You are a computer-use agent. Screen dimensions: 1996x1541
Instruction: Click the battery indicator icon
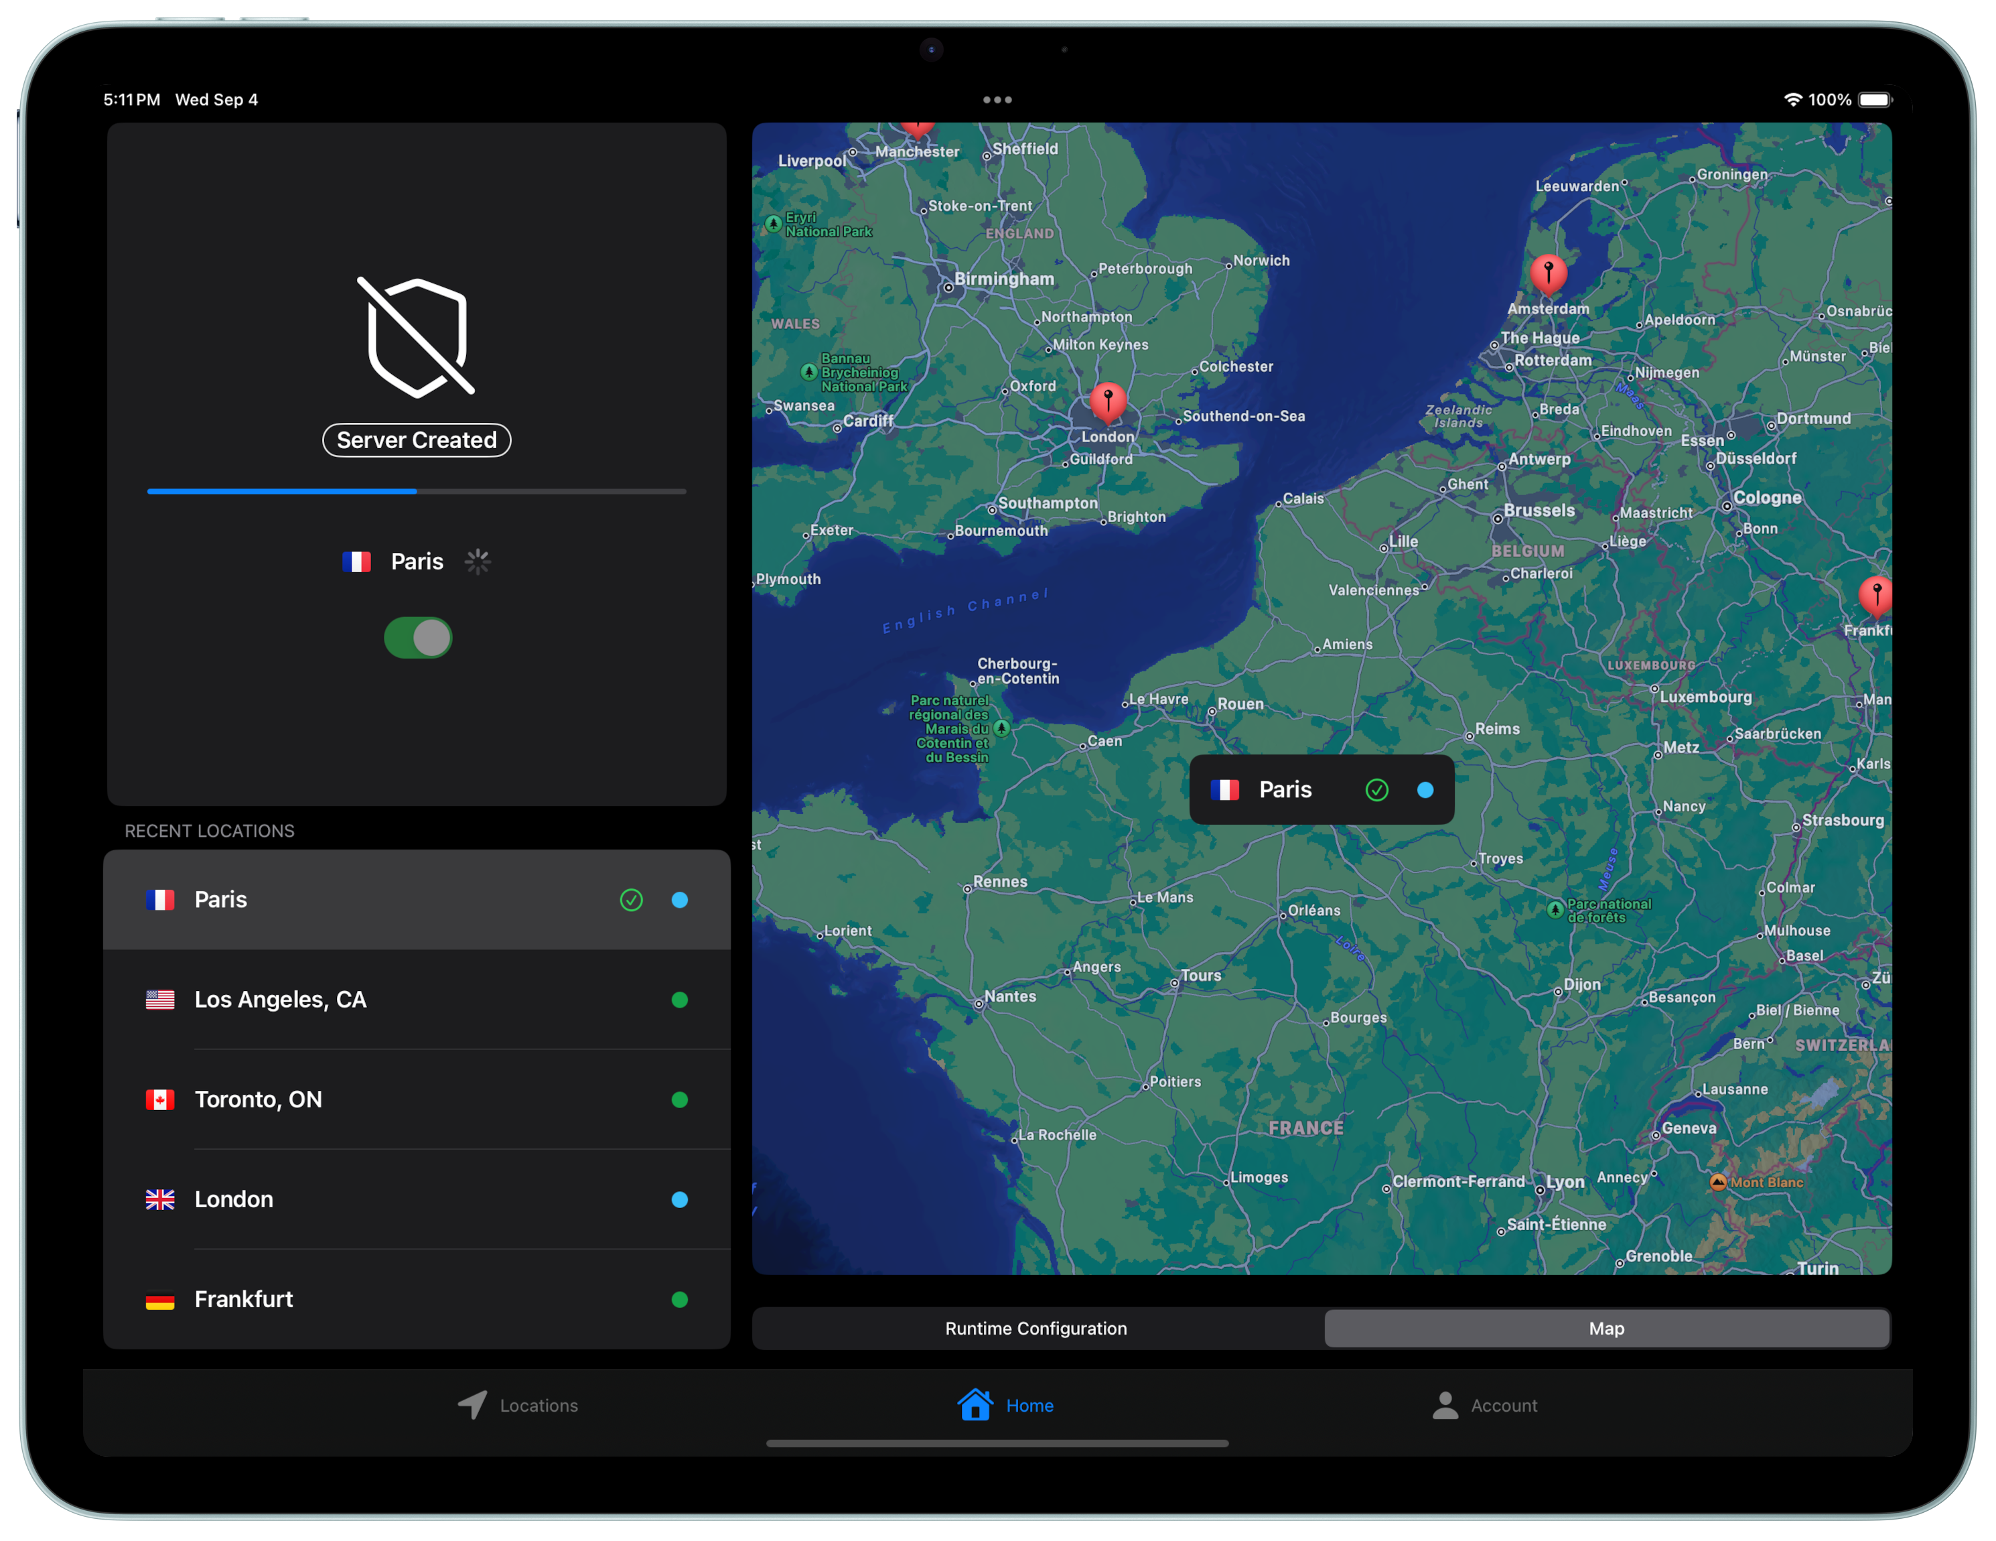(1875, 100)
